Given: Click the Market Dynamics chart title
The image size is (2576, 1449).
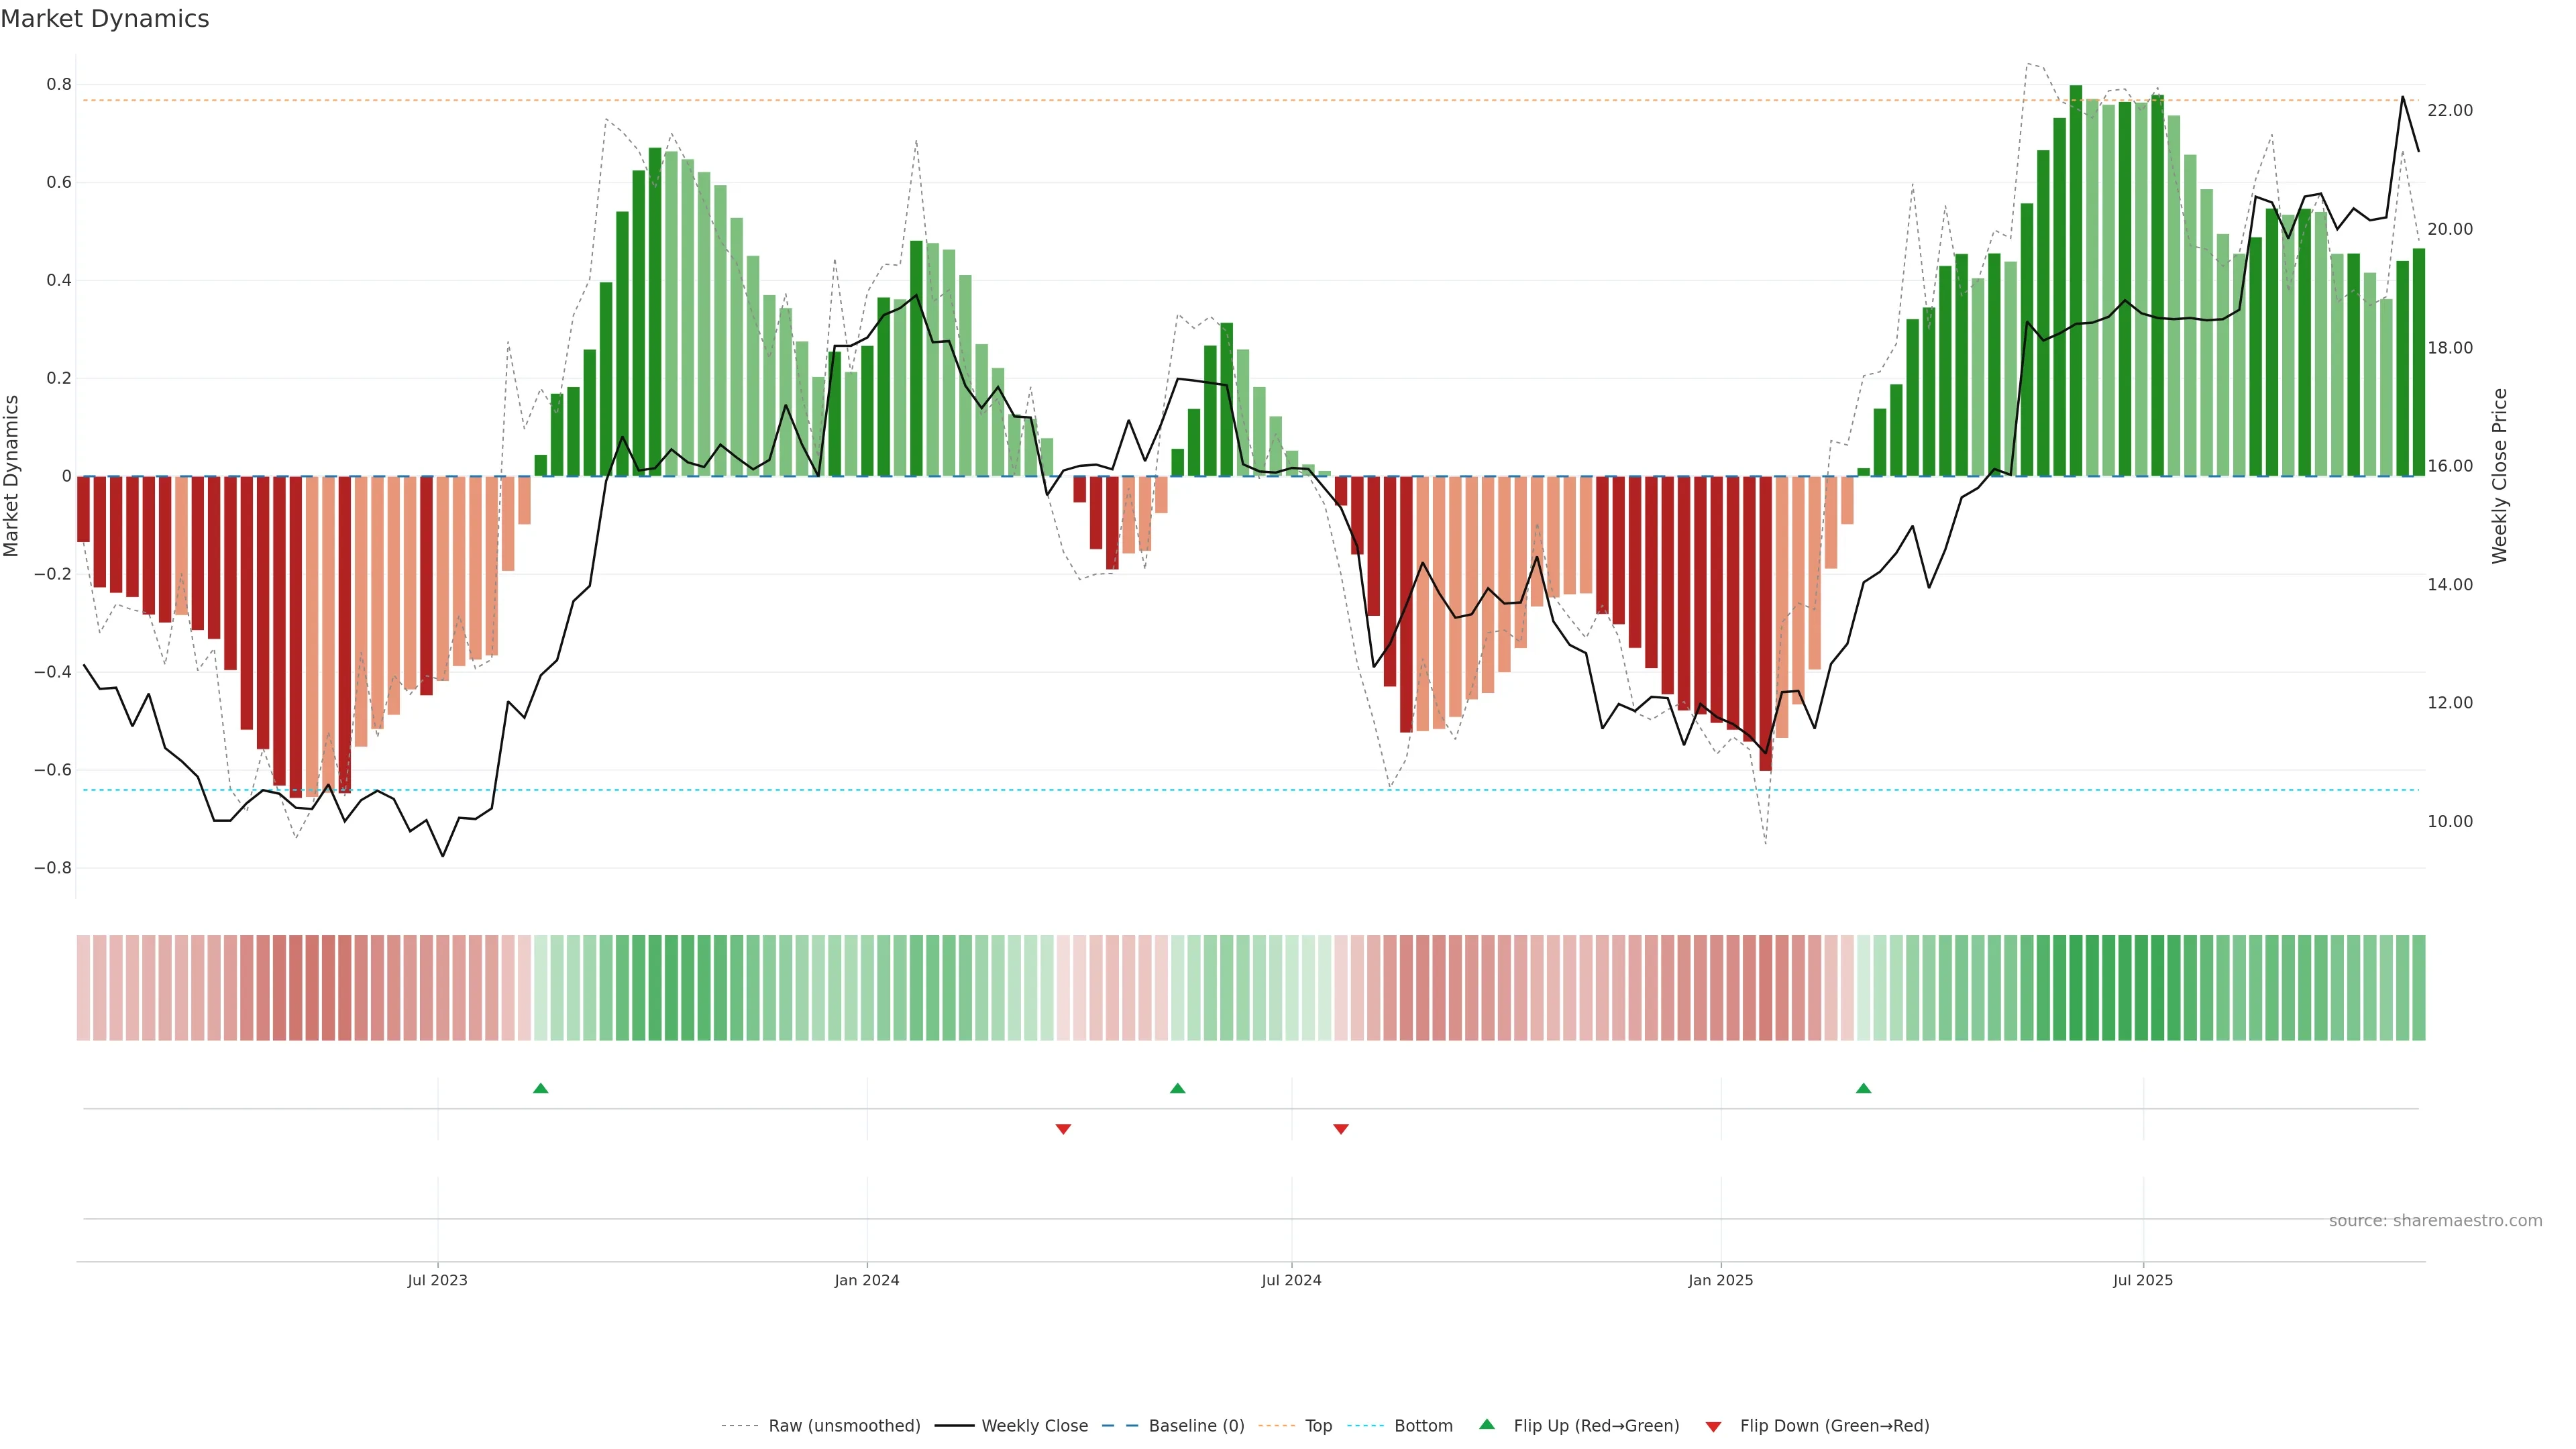Looking at the screenshot, I should [x=105, y=19].
